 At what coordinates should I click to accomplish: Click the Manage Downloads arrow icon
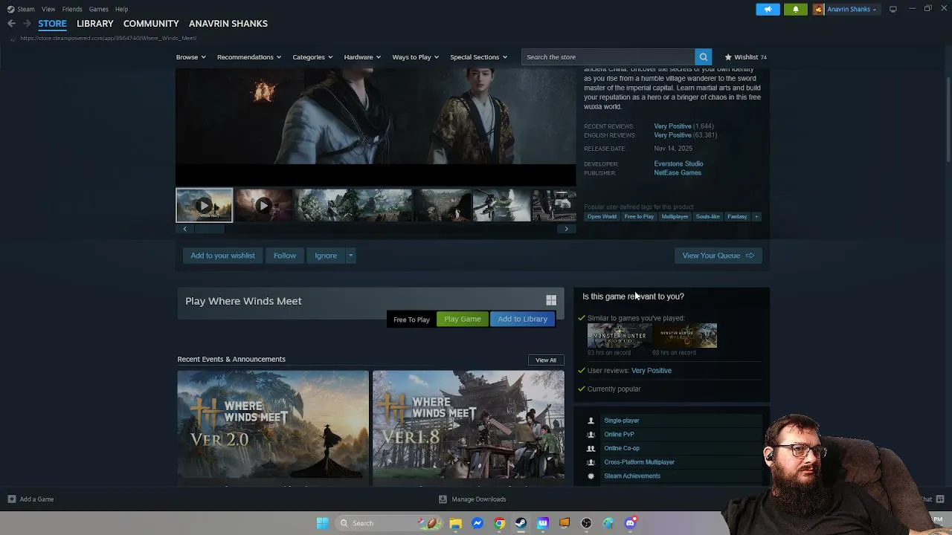(x=443, y=499)
